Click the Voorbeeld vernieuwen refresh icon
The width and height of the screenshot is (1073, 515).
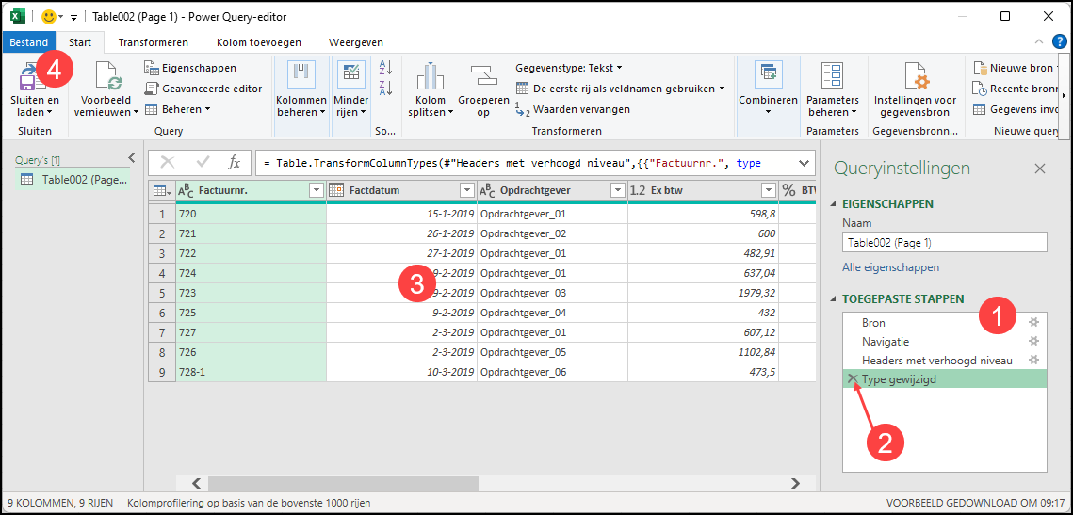point(108,76)
